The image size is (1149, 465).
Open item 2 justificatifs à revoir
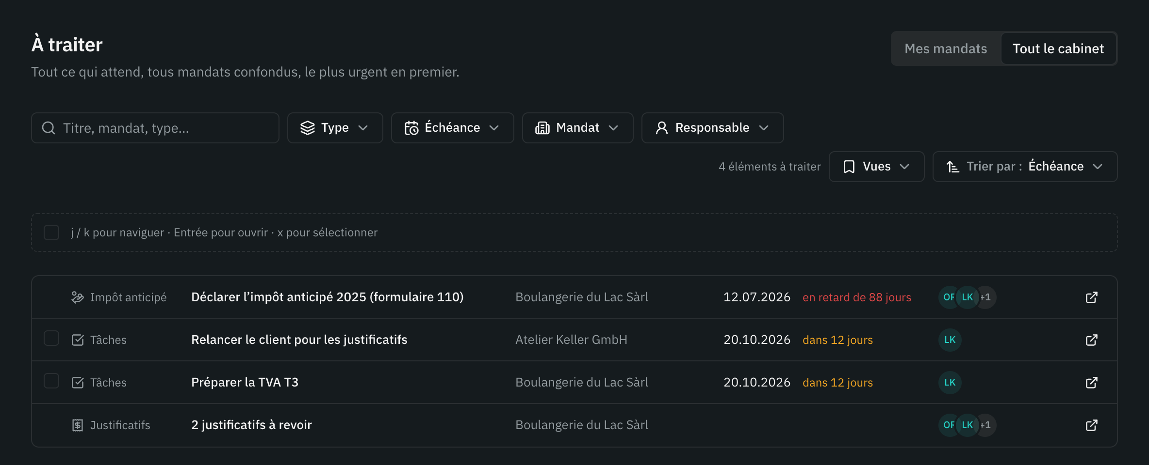pyautogui.click(x=251, y=425)
